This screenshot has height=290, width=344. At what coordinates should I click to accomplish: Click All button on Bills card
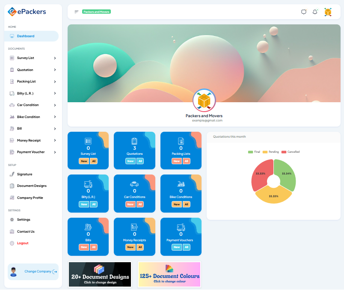pyautogui.click(x=94, y=247)
